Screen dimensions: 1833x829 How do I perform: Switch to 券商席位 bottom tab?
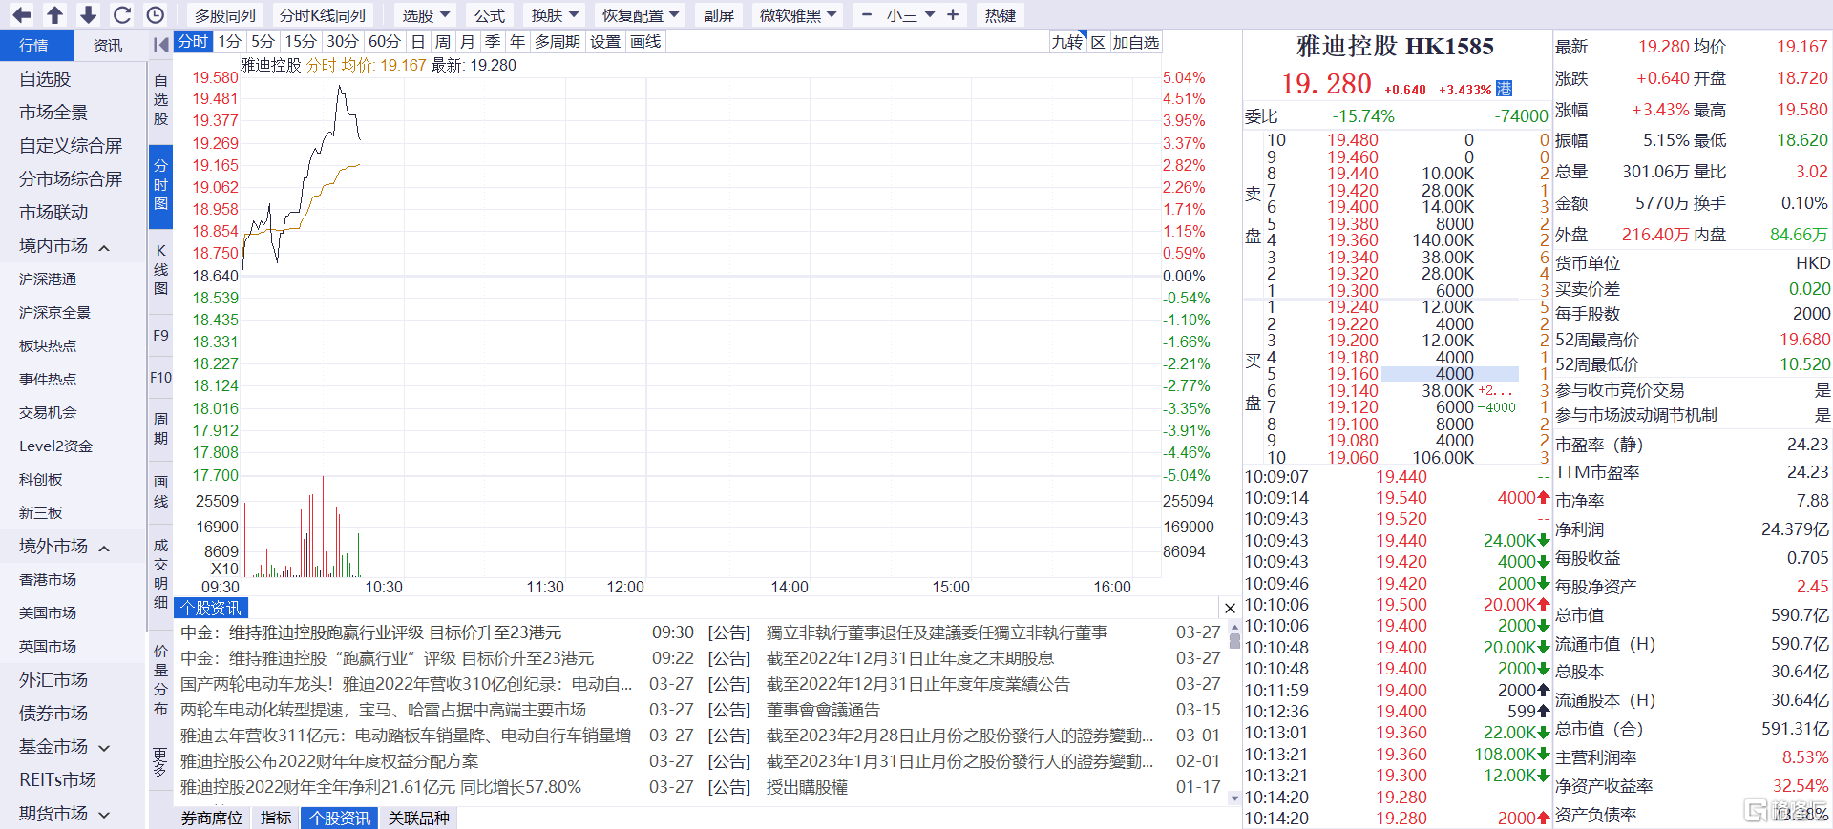212,819
